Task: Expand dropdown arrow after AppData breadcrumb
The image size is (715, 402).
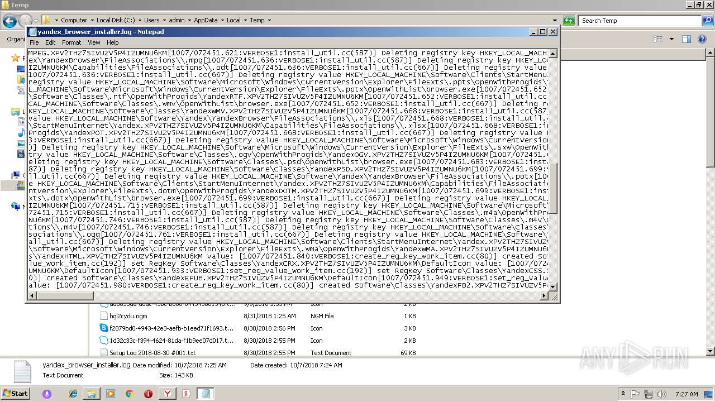Action: (222, 20)
